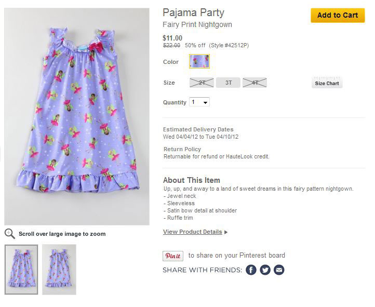Viewport: 375px width, 307px height.
Task: Click the large nightgown product image
Action: (x=77, y=116)
